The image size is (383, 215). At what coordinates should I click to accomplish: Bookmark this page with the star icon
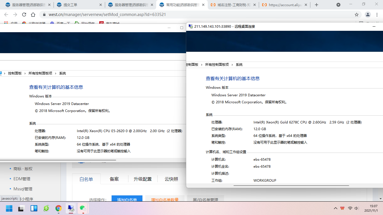(x=357, y=15)
